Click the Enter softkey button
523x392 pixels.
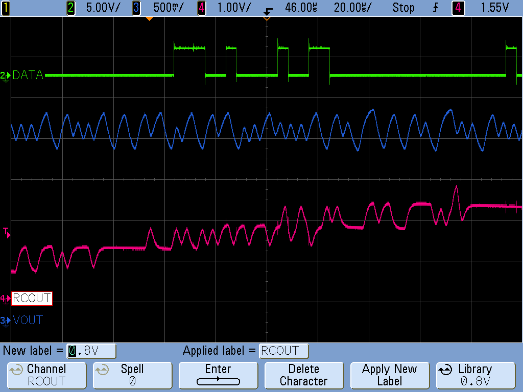[x=218, y=375]
